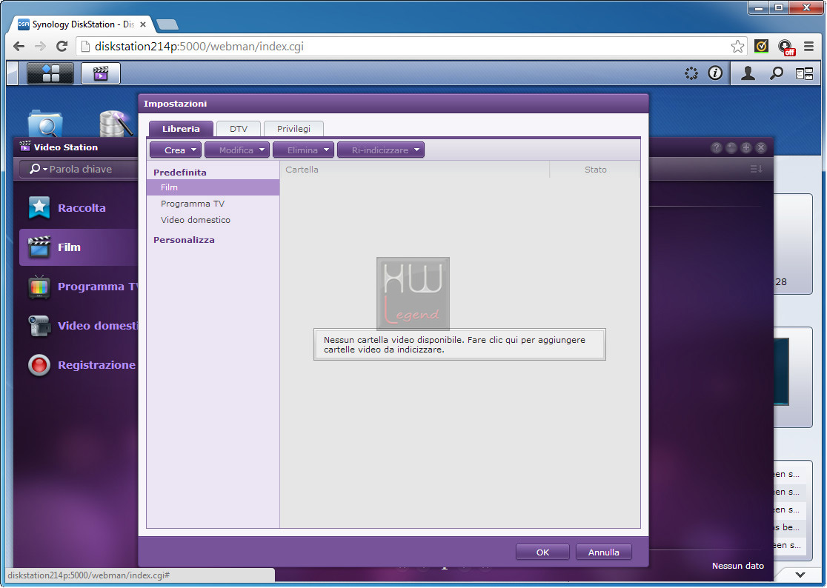The height and width of the screenshot is (588, 827).
Task: Click the DSM information icon
Action: 715,73
